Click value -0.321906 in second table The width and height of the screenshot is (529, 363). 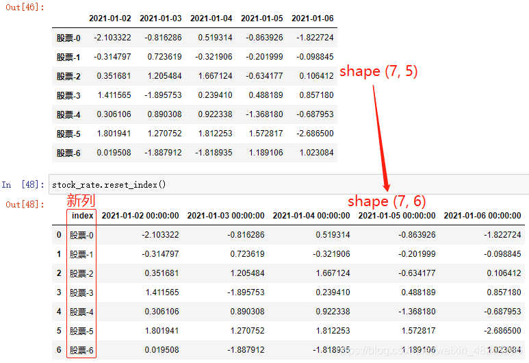coord(331,254)
